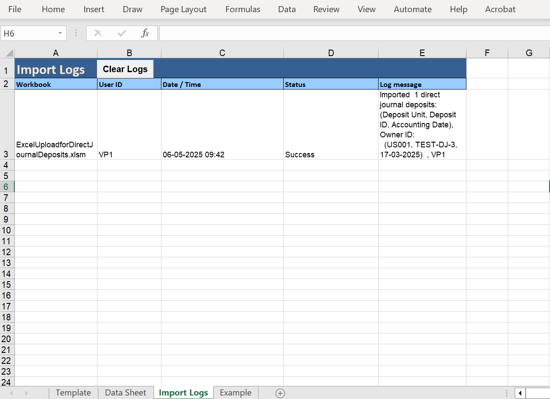The height and width of the screenshot is (399, 550).
Task: Select the Data Sheet tab
Action: (x=125, y=392)
